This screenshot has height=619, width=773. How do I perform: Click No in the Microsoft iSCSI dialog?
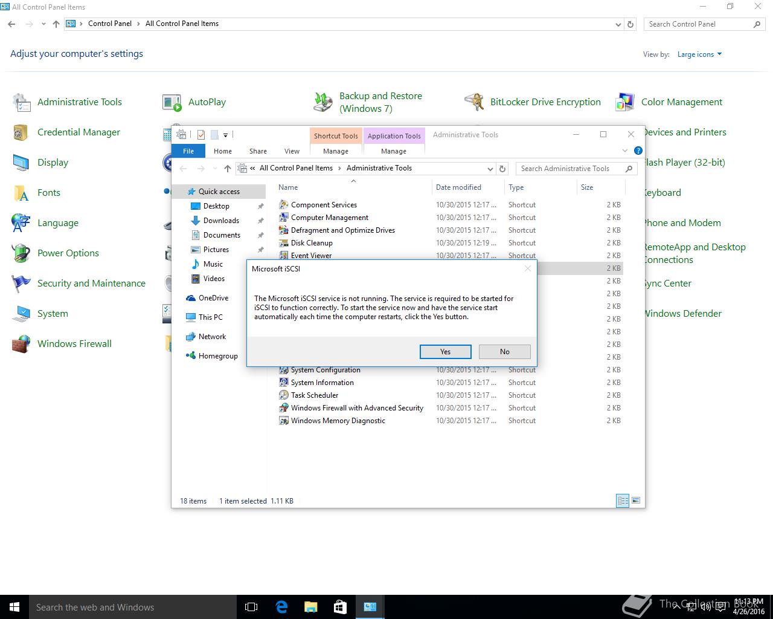[x=504, y=352]
